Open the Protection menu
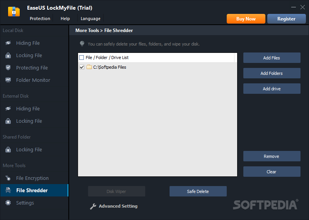 pyautogui.click(x=40, y=19)
